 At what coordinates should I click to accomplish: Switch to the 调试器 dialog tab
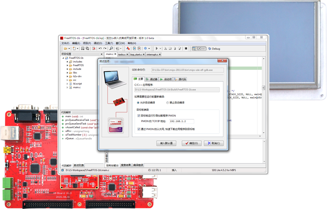[x=151, y=79]
